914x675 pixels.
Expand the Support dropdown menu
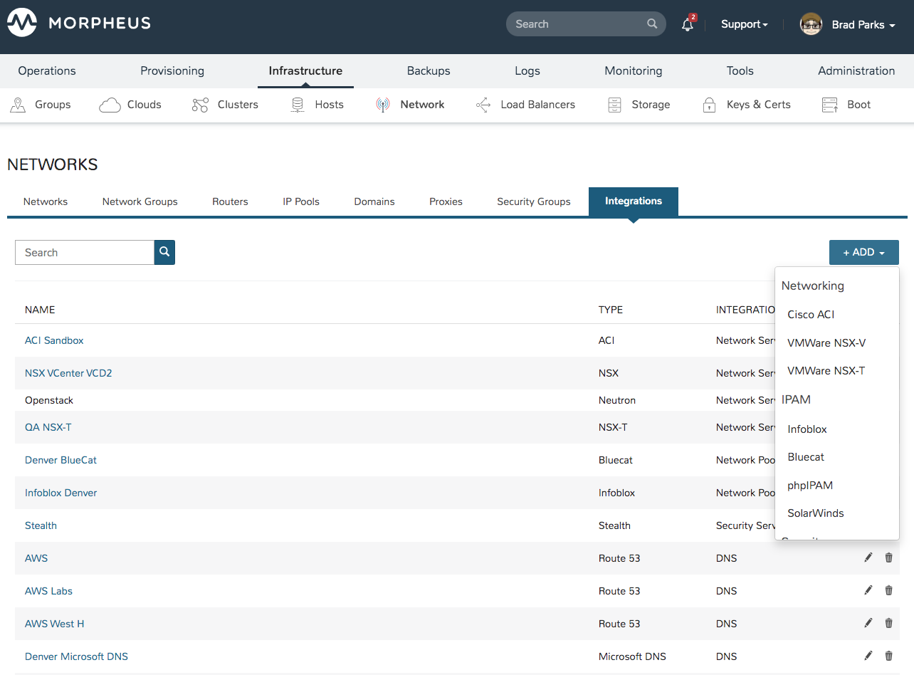click(745, 24)
